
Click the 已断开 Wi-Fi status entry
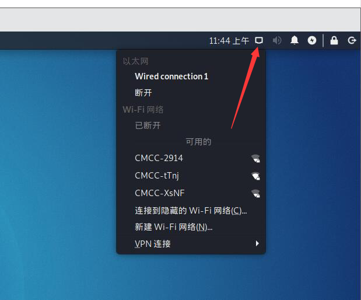pos(148,125)
